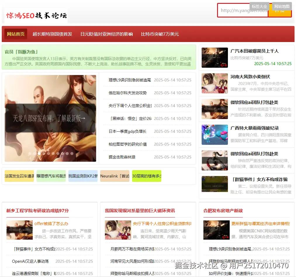Open 超长期特别国债首发 in the nav bar
The height and width of the screenshot is (277, 296).
52,34
